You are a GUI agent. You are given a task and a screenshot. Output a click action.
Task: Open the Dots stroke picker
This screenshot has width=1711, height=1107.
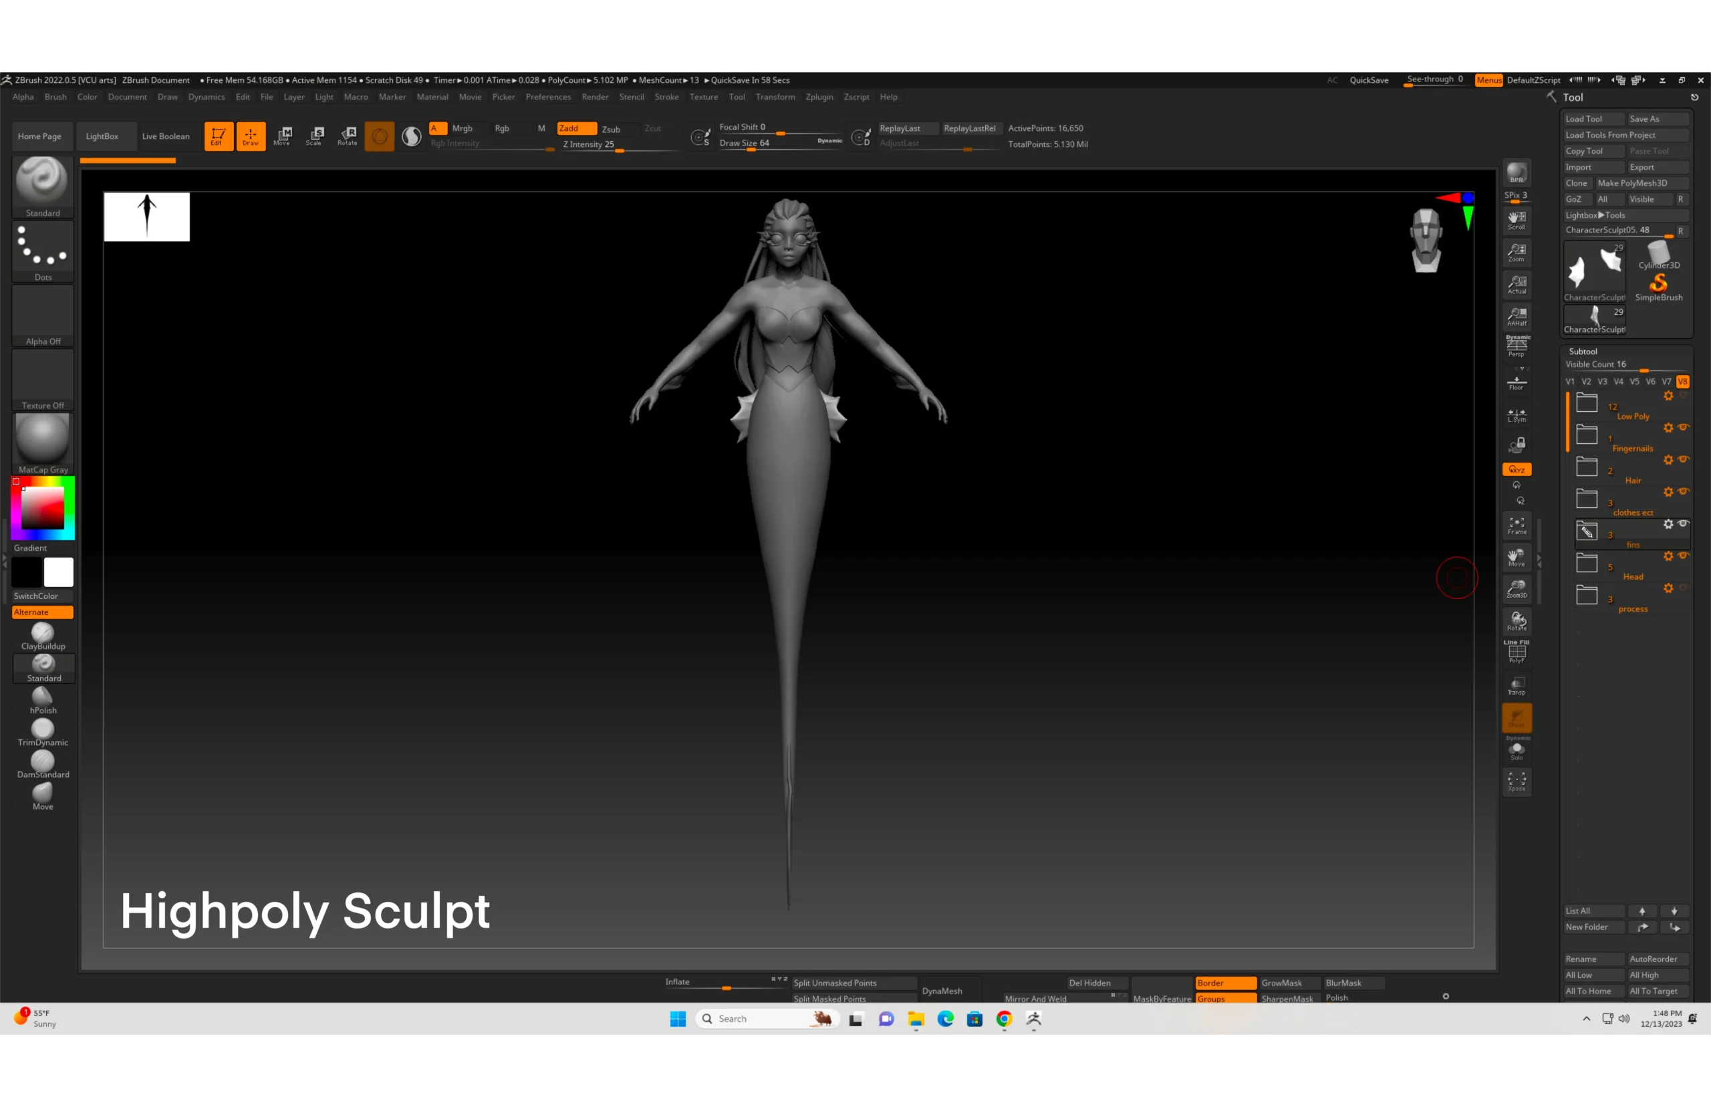click(x=43, y=251)
